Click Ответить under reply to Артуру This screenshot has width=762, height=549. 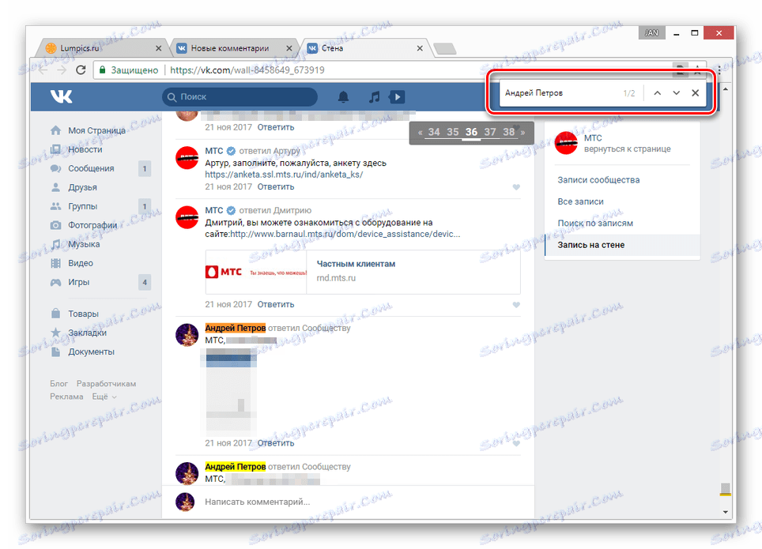point(276,186)
